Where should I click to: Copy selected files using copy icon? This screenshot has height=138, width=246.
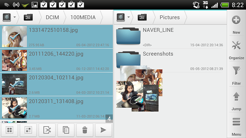[x=66, y=130]
